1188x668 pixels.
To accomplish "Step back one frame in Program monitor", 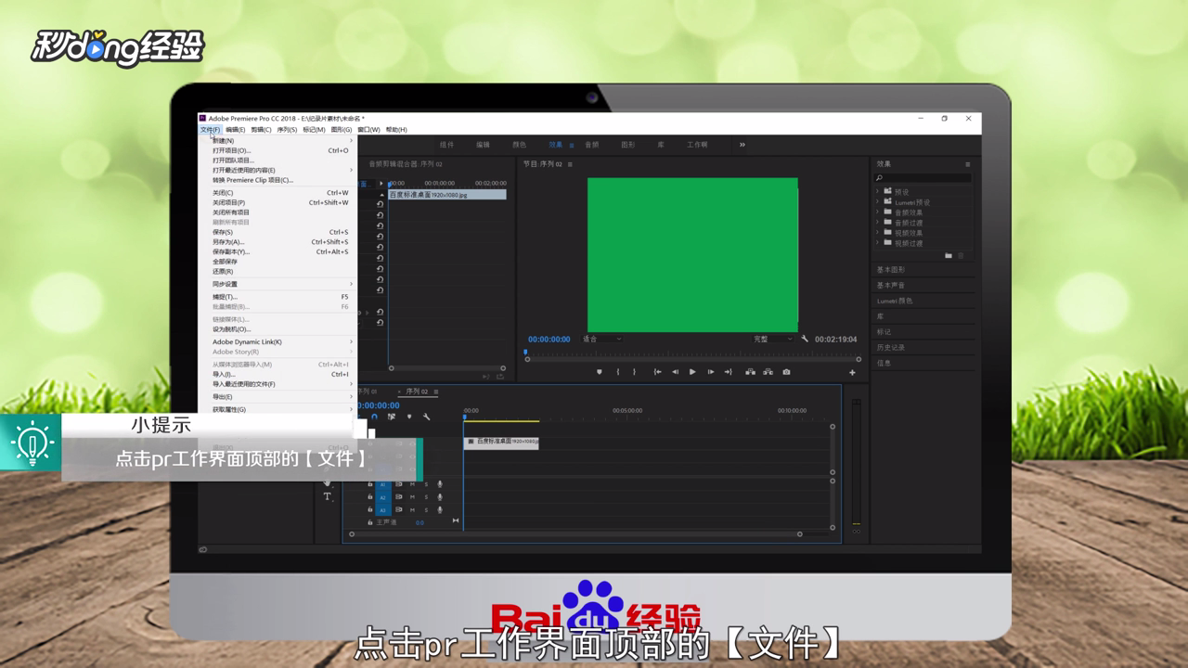I will [x=676, y=372].
